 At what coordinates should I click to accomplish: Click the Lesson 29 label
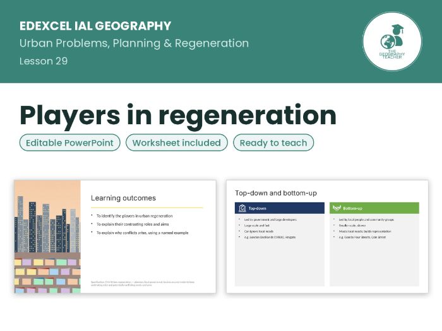tap(44, 61)
